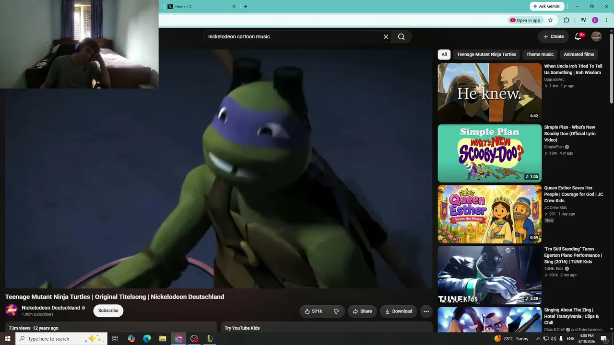Open the What's New Scooby-Doo thumbnail
Screen dimensions: 614x345
(489, 153)
